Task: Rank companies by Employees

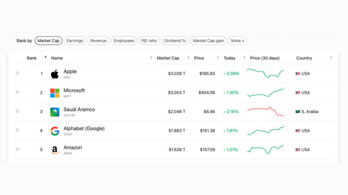Action: [124, 40]
